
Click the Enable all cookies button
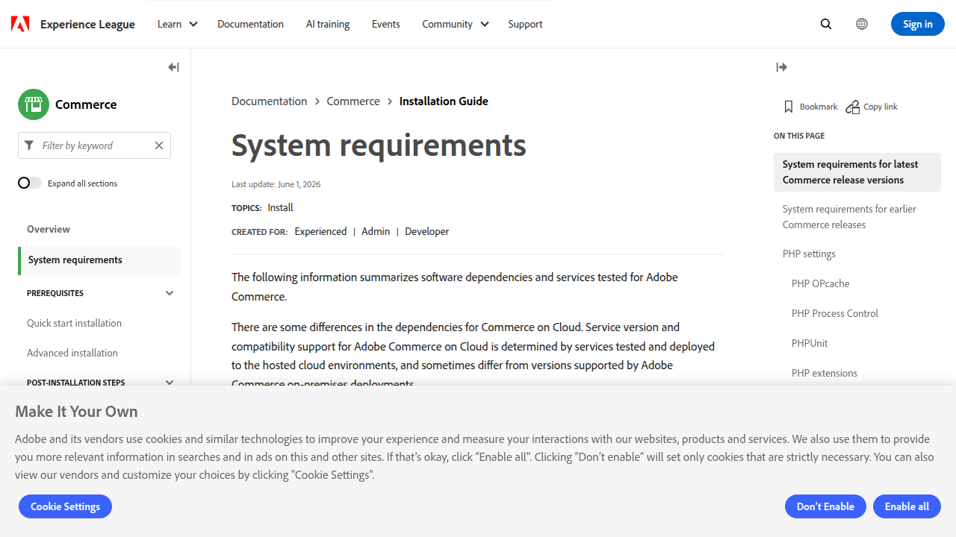point(907,506)
